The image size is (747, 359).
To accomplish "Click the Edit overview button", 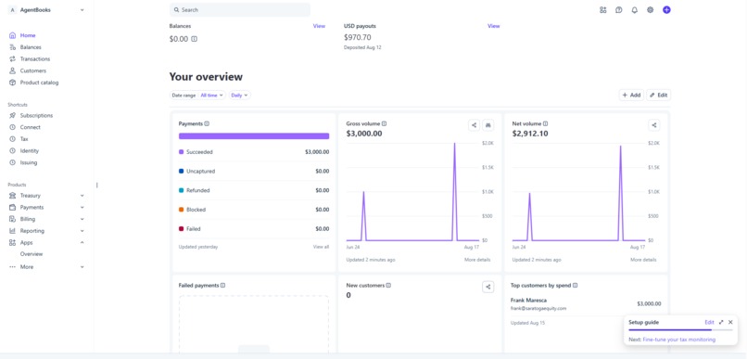I will (x=658, y=96).
